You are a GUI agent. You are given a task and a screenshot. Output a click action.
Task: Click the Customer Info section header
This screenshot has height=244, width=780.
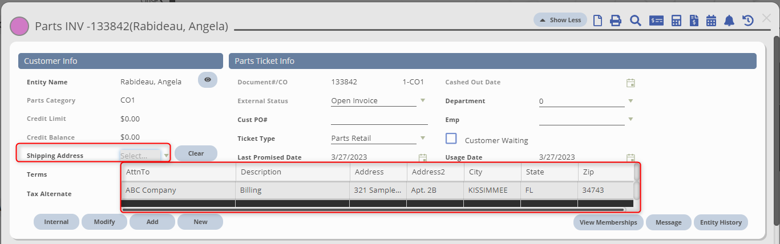point(120,61)
